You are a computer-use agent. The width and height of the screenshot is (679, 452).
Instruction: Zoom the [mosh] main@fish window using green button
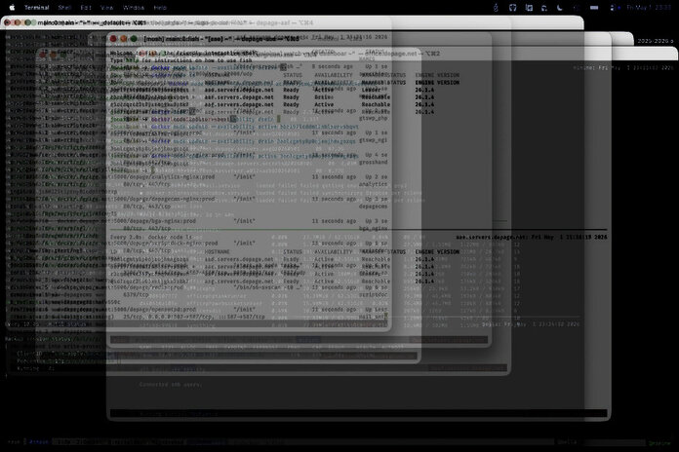[134, 39]
